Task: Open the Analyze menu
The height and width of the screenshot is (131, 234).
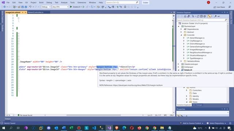Action: (64, 3)
